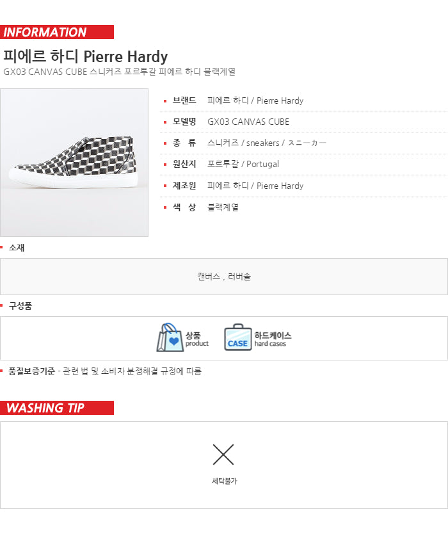Open the checkered sneaker product thumbnail

click(74, 163)
